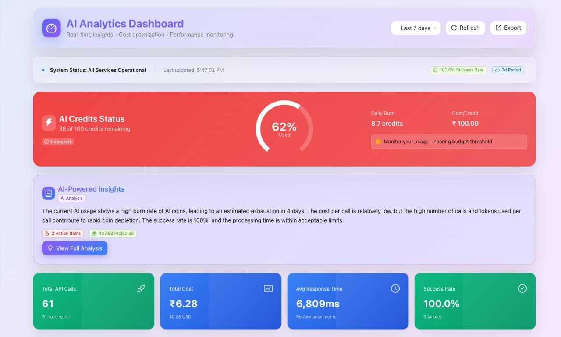Viewport: 561px width, 337px height.
Task: Export the dashboard data
Action: click(508, 28)
